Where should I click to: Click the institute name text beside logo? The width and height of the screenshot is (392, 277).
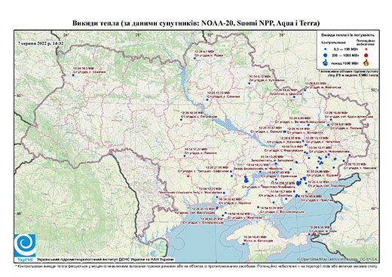pyautogui.click(x=105, y=259)
